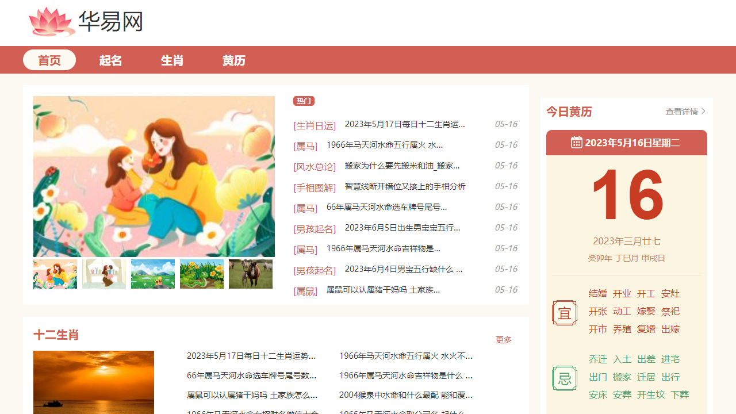Image resolution: width=736 pixels, height=414 pixels.
Task: Switch to the 生肖 navigation tab
Action: tap(171, 60)
